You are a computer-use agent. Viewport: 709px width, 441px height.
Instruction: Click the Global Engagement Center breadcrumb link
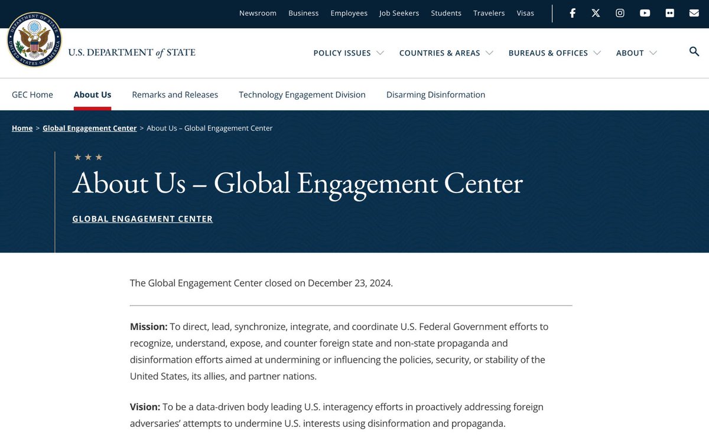pos(89,128)
